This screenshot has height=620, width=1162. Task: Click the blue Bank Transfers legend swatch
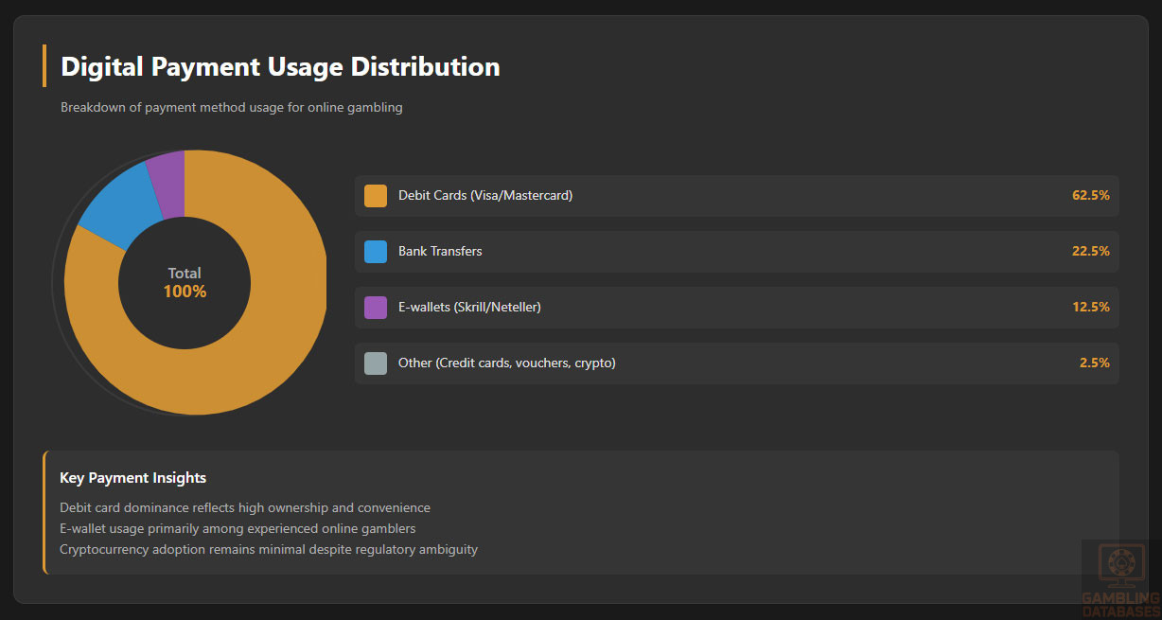(376, 251)
